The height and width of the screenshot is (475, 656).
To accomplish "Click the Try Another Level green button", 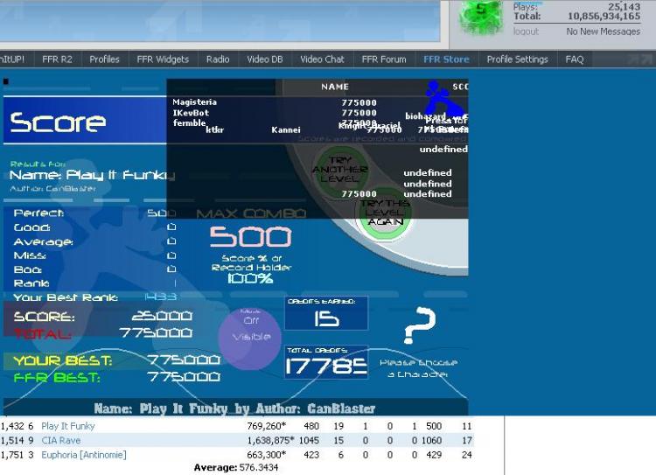I will click(x=339, y=170).
